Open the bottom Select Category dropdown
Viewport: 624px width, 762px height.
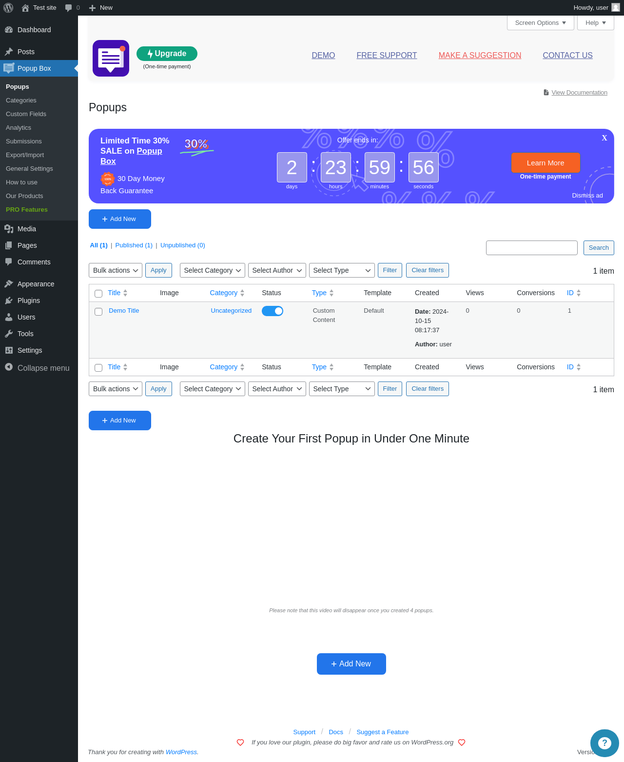[213, 389]
